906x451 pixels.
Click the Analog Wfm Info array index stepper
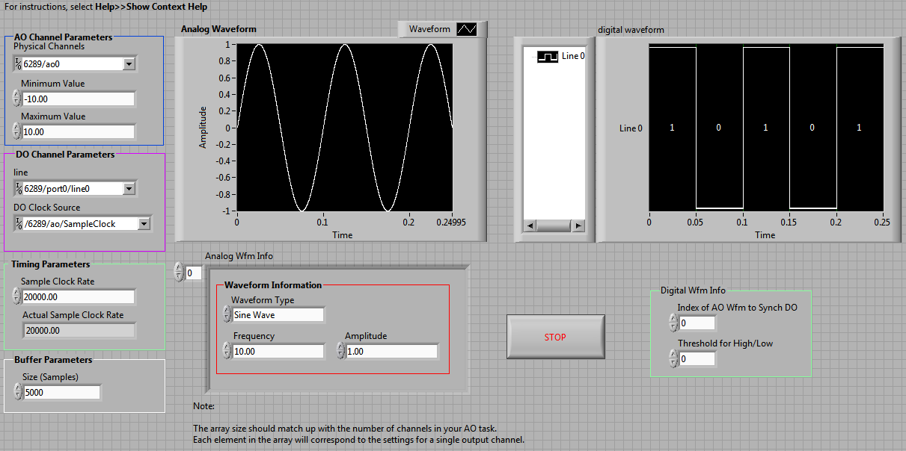pyautogui.click(x=179, y=273)
